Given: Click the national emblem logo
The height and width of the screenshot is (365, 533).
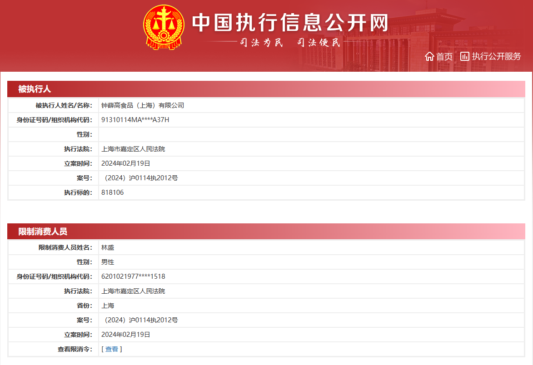Looking at the screenshot, I should (164, 27).
